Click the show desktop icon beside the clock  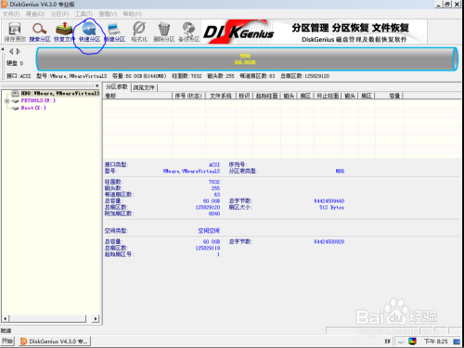click(x=457, y=342)
